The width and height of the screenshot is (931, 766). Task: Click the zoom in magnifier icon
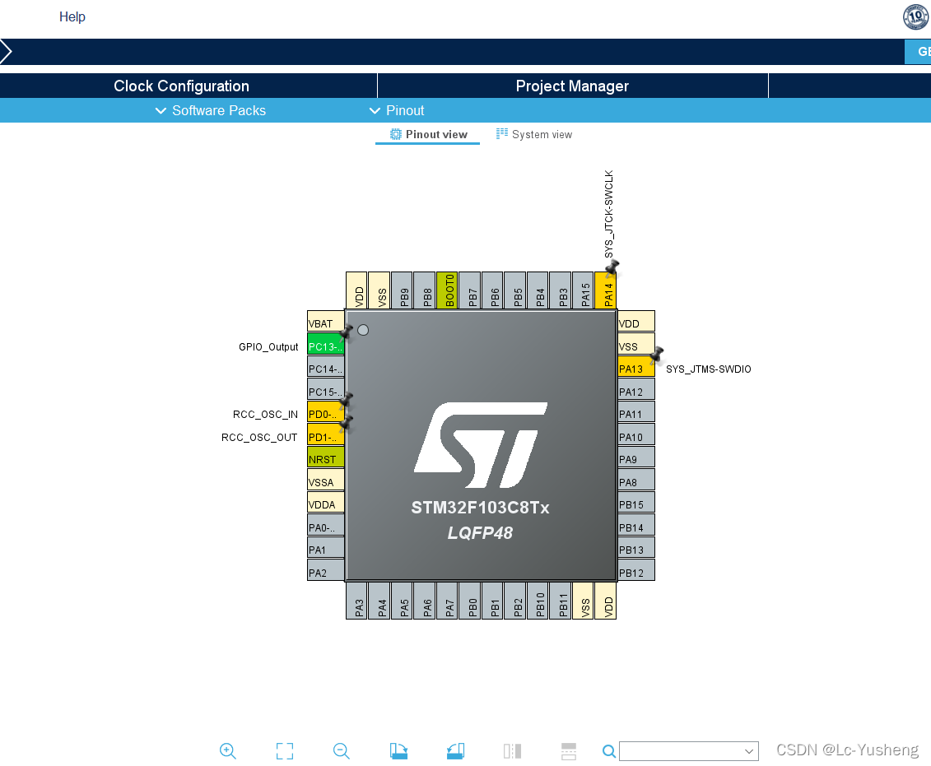(228, 750)
